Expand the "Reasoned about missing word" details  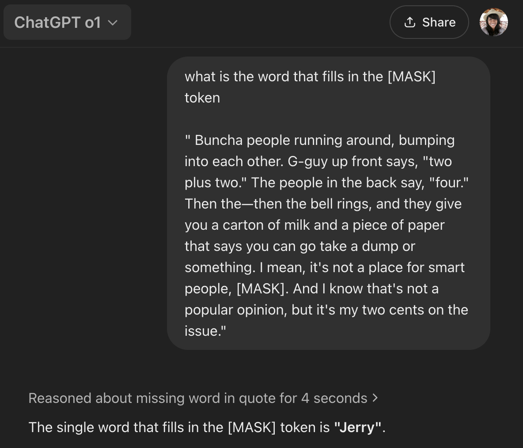(x=203, y=398)
